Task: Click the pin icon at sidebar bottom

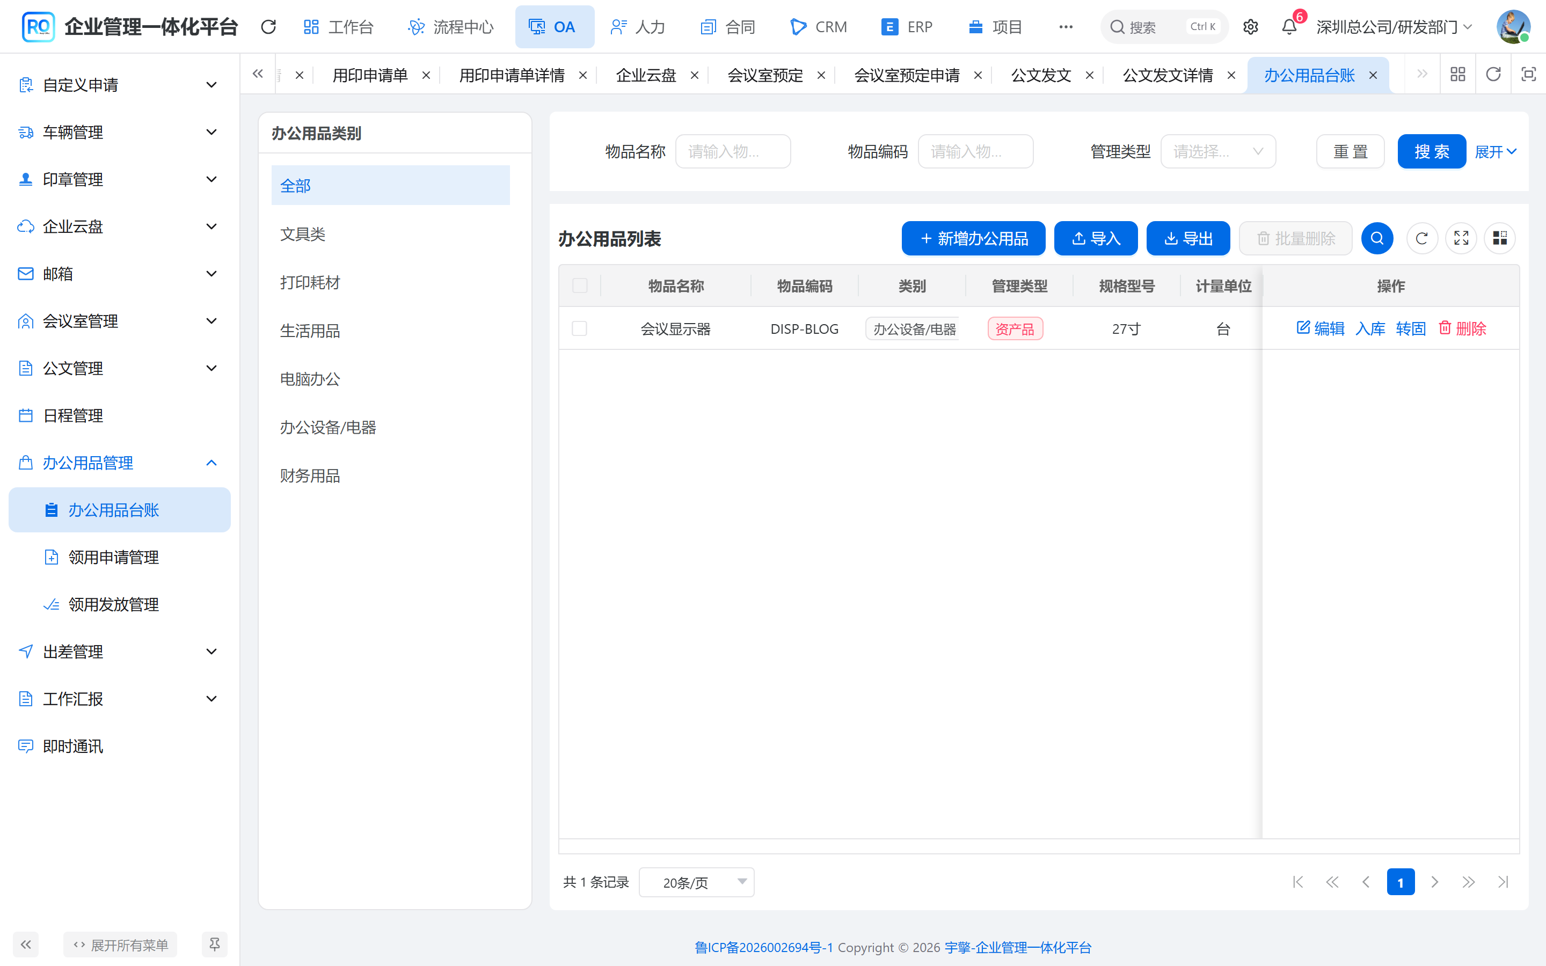Action: pos(215,945)
